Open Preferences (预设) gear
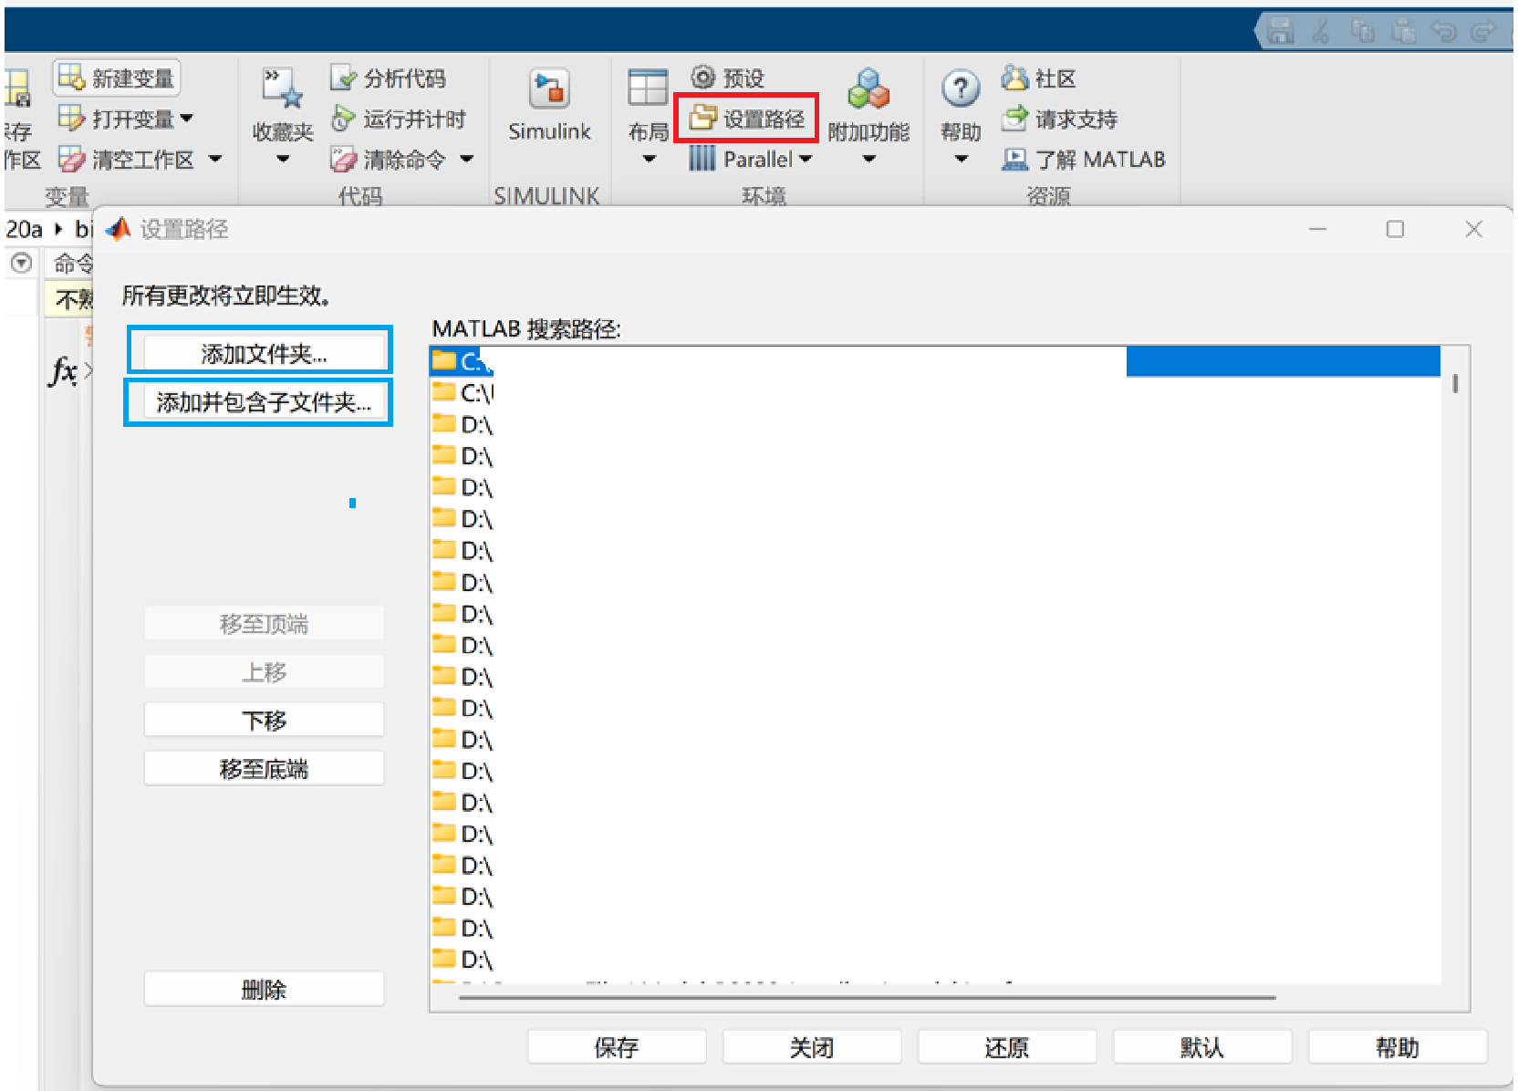This screenshot has width=1518, height=1091. tap(727, 78)
